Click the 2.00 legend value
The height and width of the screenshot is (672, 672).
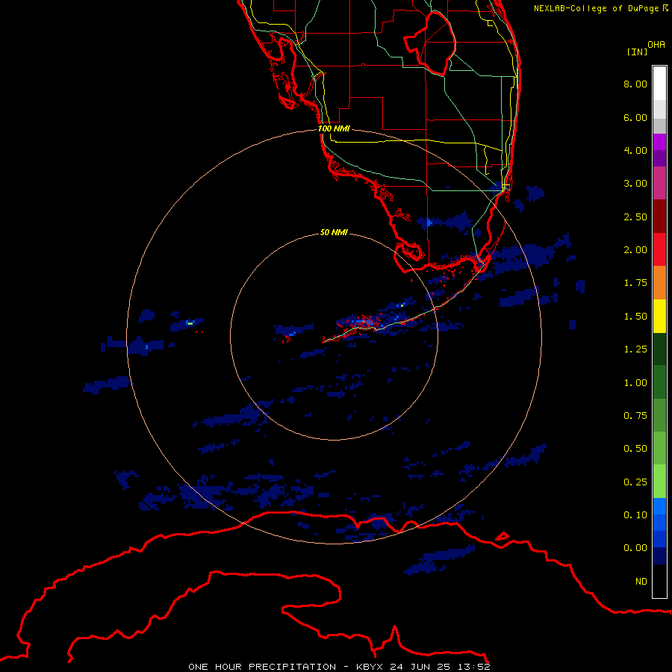(635, 250)
